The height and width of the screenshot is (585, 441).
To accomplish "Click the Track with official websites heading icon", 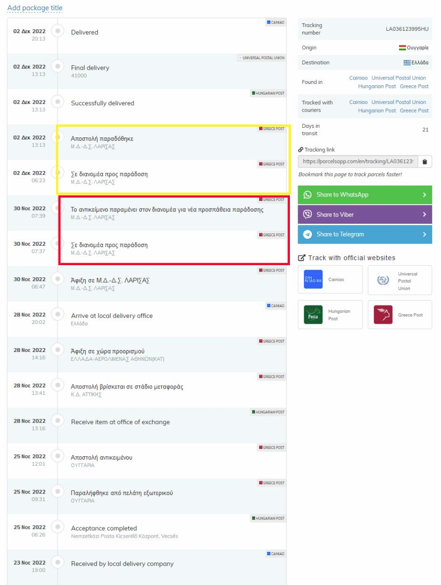I will [x=302, y=258].
